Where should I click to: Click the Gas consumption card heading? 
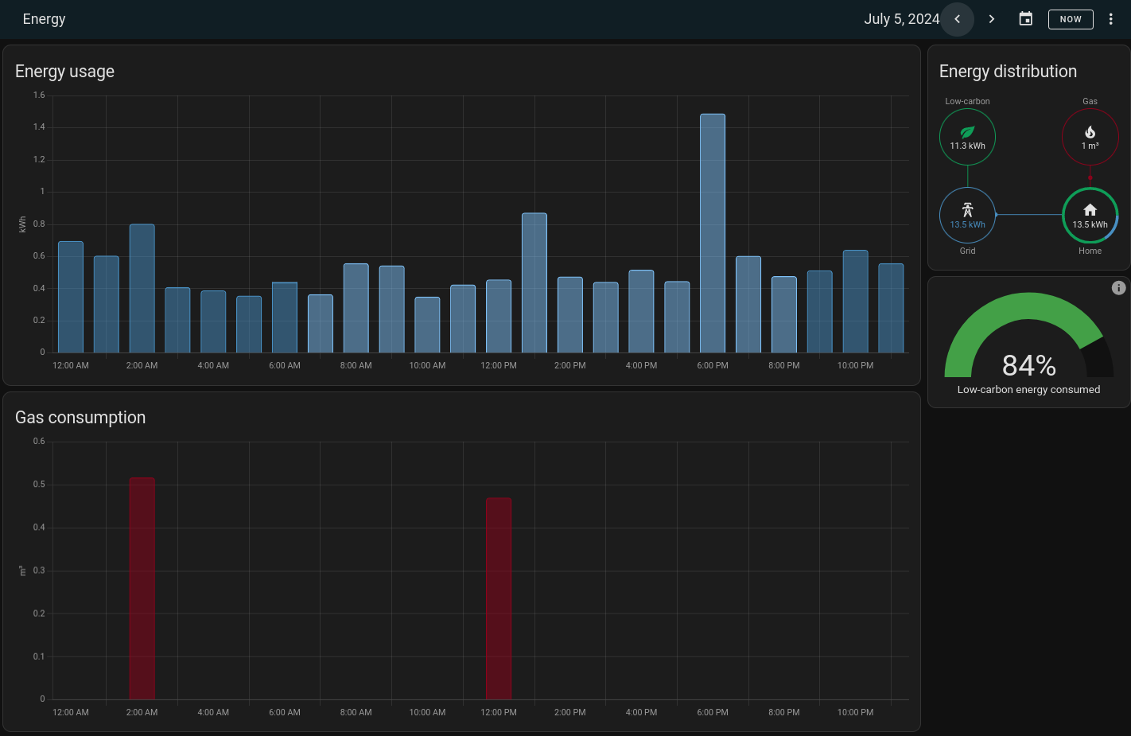[80, 418]
